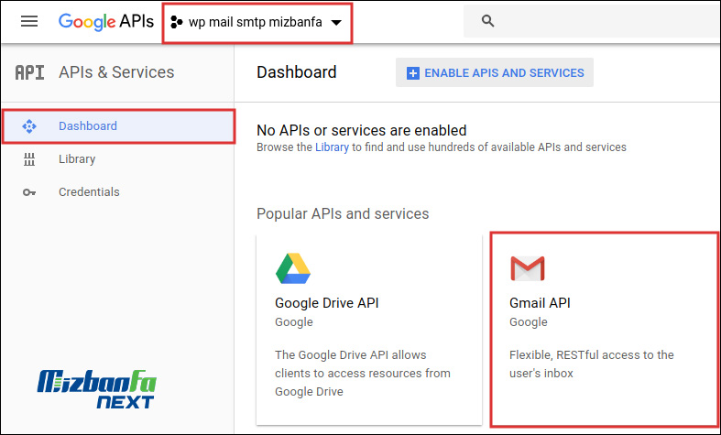This screenshot has width=721, height=435.
Task: Click the Google APIs logo
Action: pos(105,21)
